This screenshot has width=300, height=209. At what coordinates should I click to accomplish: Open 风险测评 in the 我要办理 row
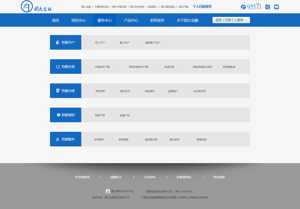click(149, 91)
